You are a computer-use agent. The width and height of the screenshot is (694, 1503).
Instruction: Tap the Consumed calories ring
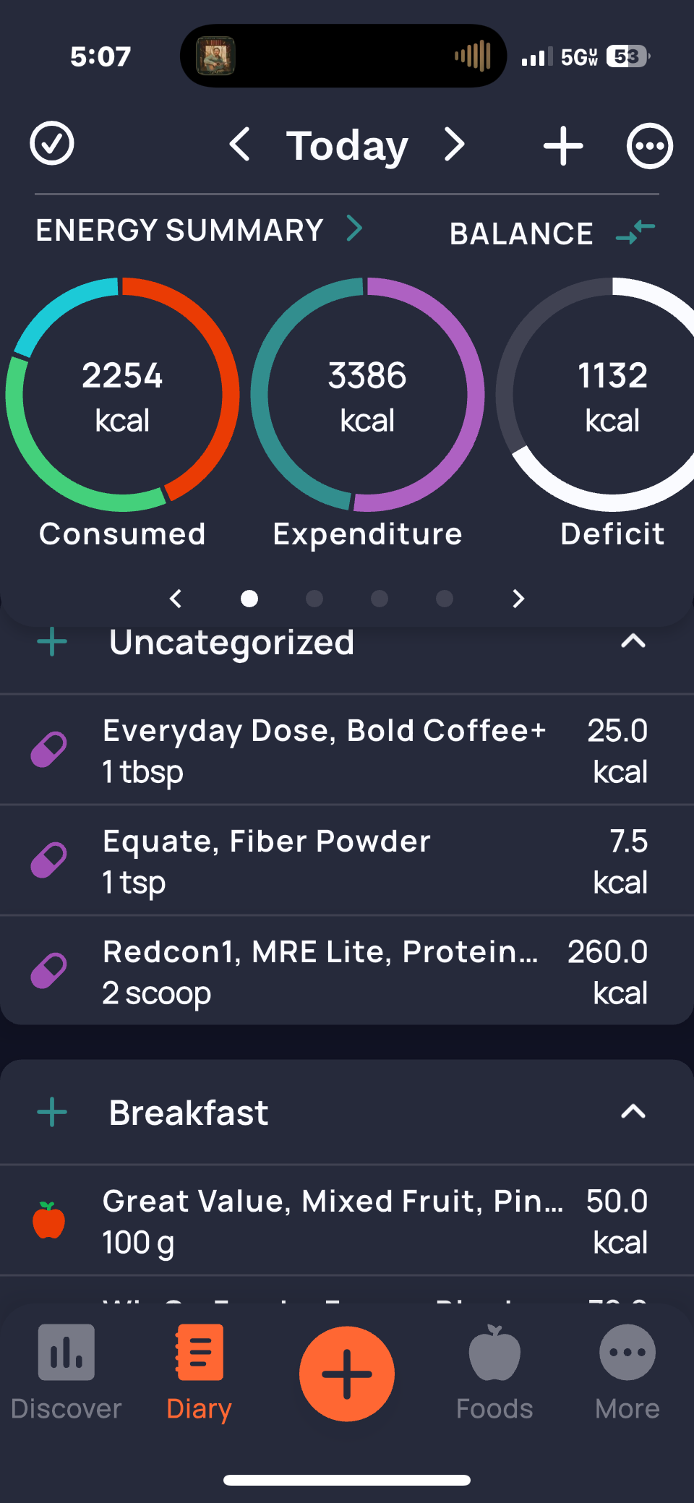[122, 395]
